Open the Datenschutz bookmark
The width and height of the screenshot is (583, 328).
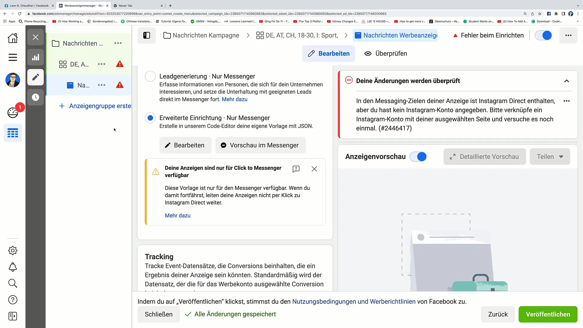click(444, 21)
